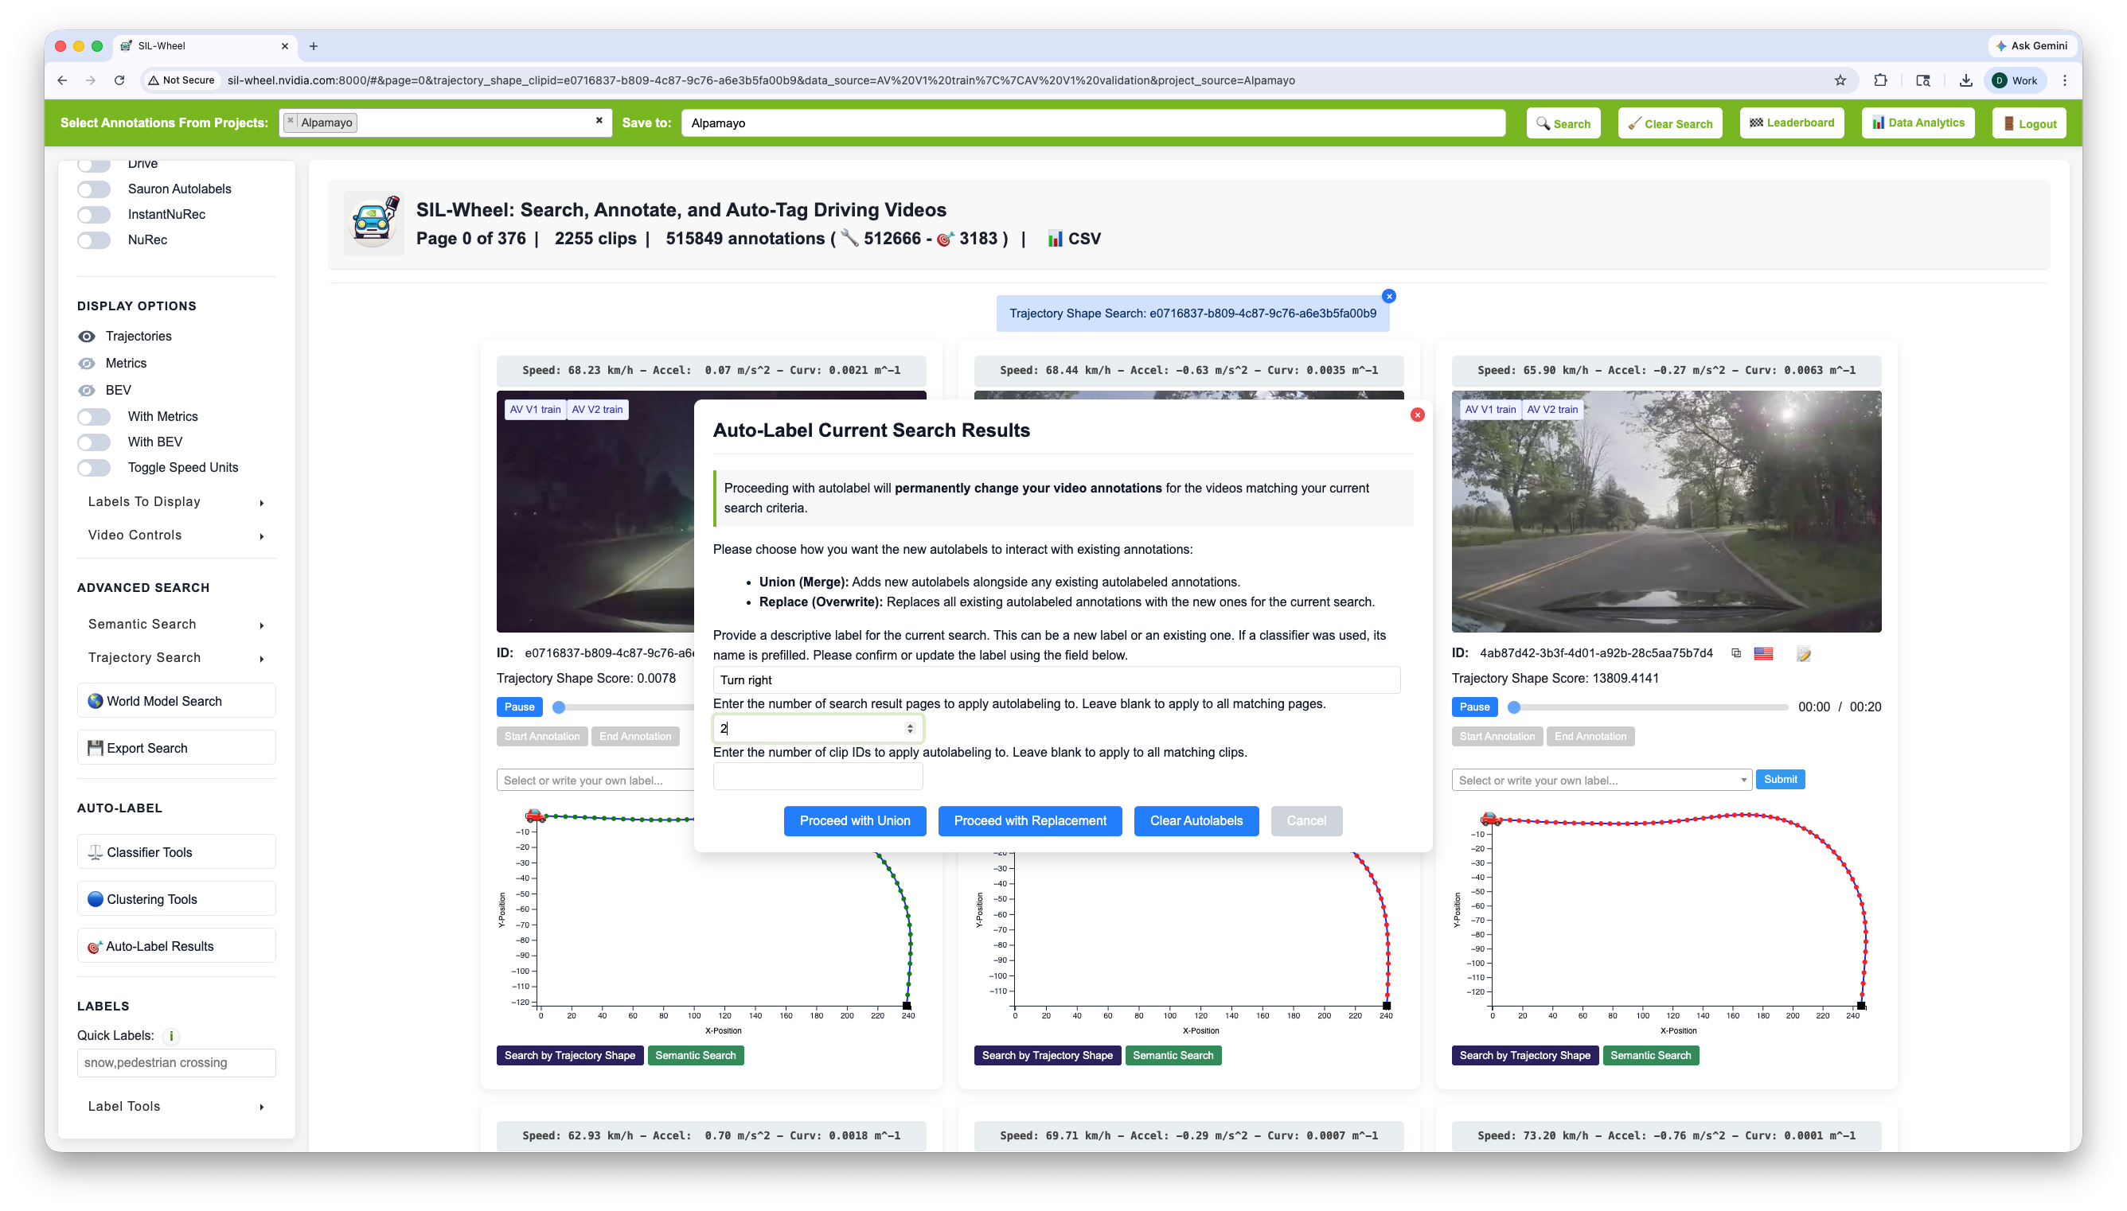Open label dropdown for clip 4ab87d42
This screenshot has width=2127, height=1211.
[x=1602, y=781]
